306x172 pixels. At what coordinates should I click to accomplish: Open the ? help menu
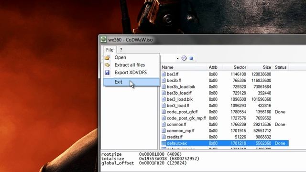(121, 50)
